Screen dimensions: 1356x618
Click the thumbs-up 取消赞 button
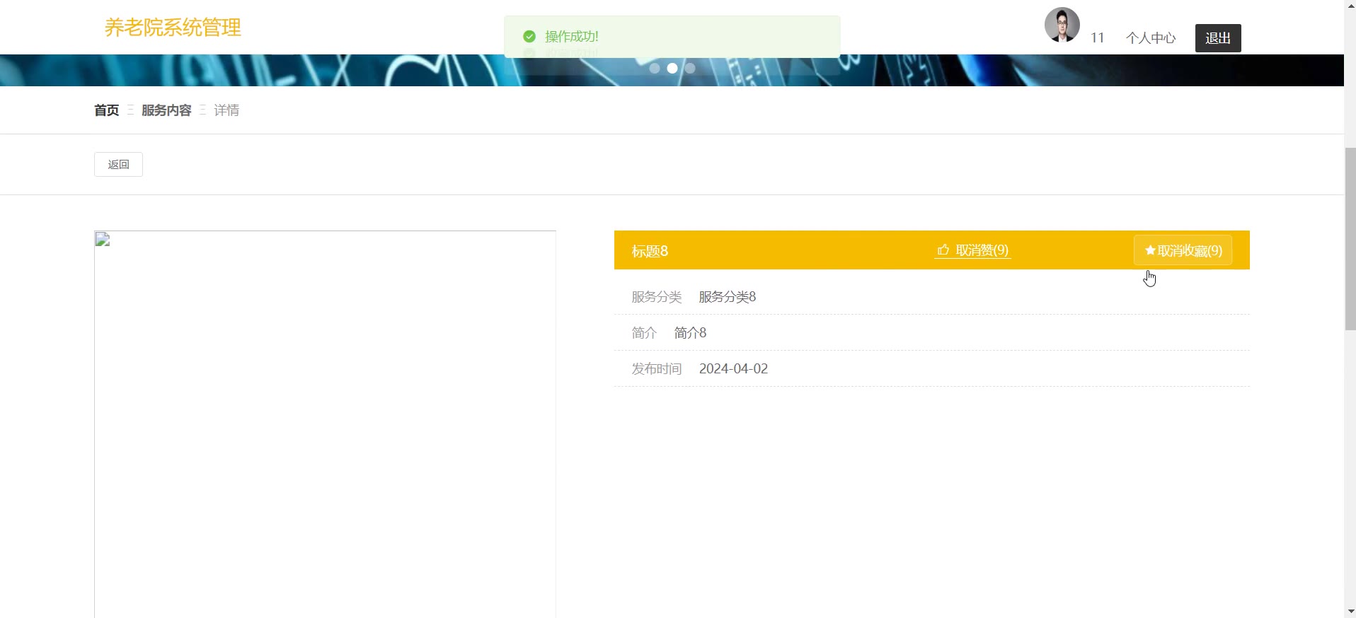(972, 250)
